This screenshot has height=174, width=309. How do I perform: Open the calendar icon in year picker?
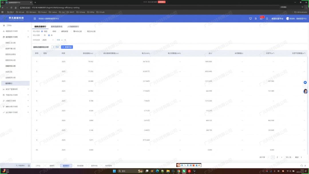click(x=53, y=40)
